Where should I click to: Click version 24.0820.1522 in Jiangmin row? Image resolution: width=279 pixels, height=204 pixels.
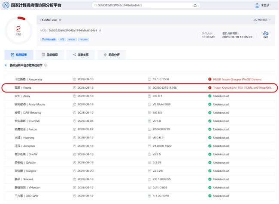tap(162, 146)
